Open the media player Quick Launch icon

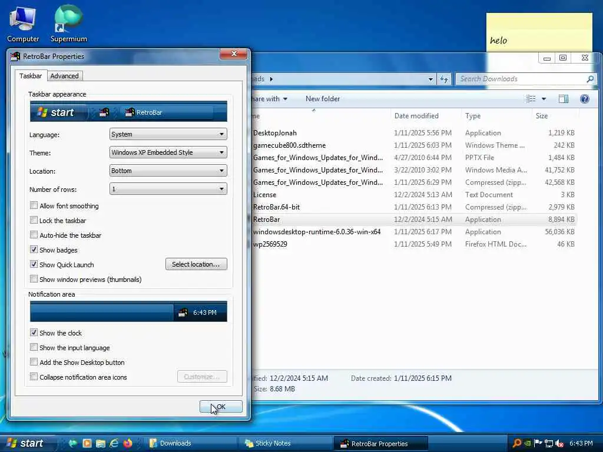tap(87, 443)
